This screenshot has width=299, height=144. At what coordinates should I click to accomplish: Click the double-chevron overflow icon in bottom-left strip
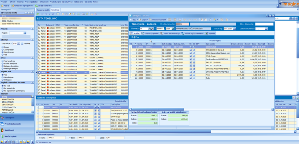[x=32, y=142]
